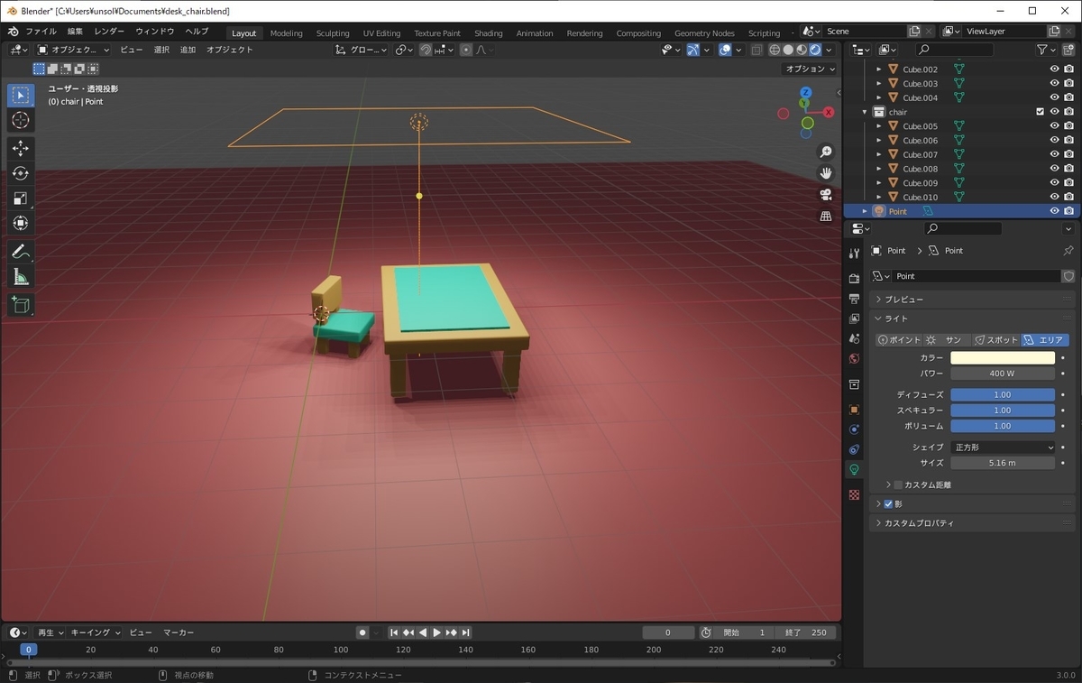
Task: Open the 追加 menu in viewport header
Action: (188, 50)
